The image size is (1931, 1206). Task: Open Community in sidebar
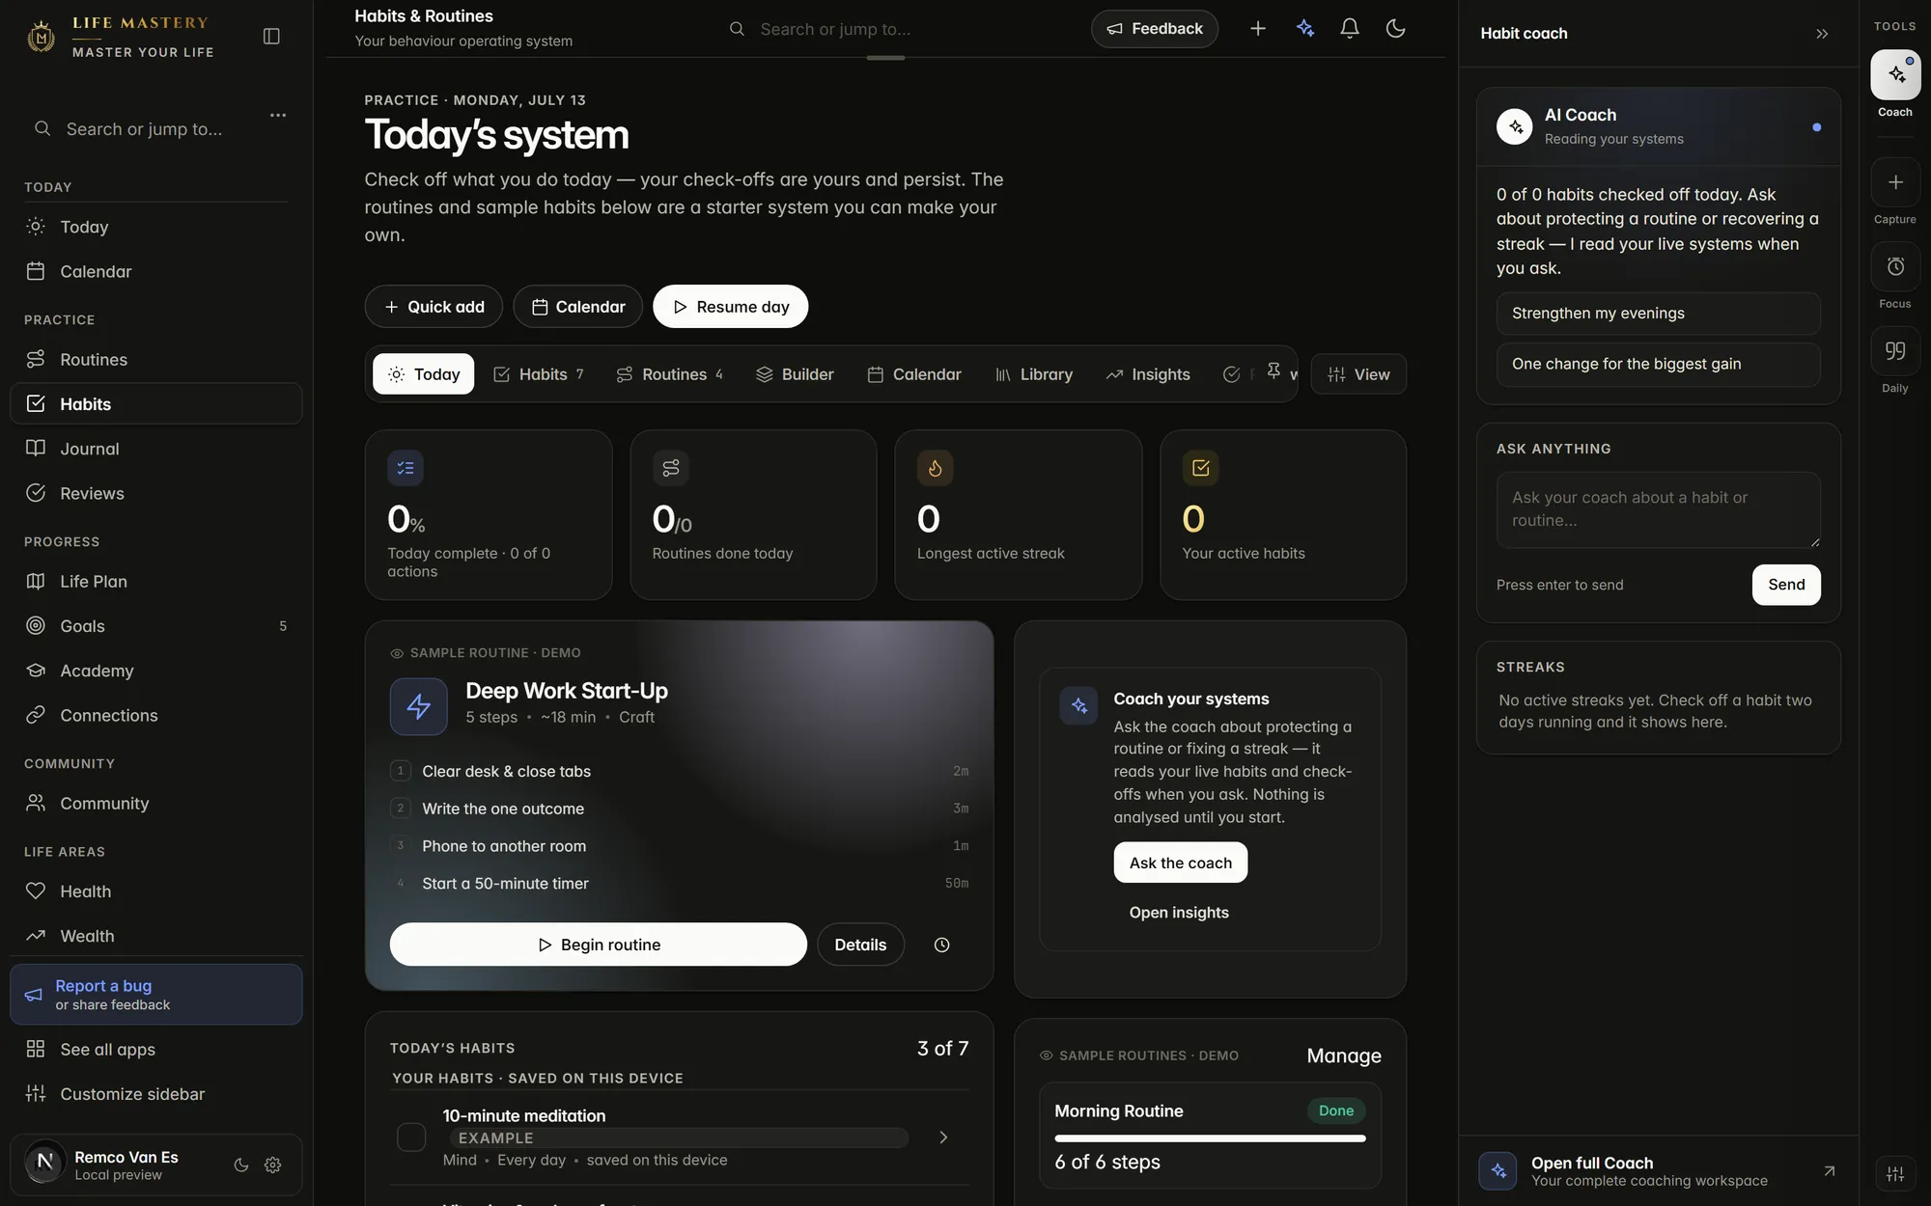156,803
